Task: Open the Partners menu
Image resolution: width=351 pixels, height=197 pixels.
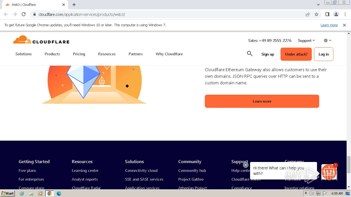Action: pyautogui.click(x=136, y=54)
